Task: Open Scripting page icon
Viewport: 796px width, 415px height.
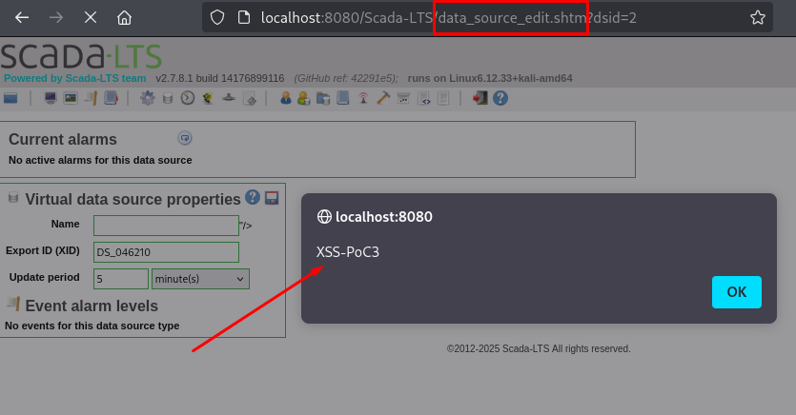Action: [250, 98]
